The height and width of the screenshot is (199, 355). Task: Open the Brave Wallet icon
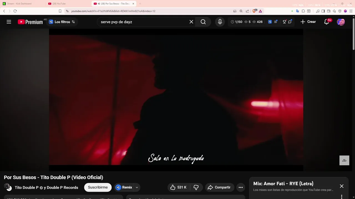[x=329, y=11]
